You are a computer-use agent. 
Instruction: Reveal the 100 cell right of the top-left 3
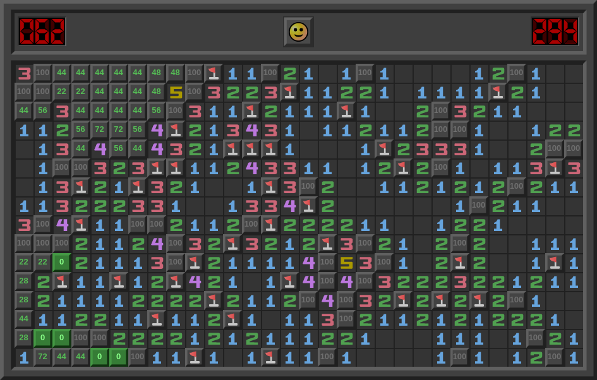point(43,73)
